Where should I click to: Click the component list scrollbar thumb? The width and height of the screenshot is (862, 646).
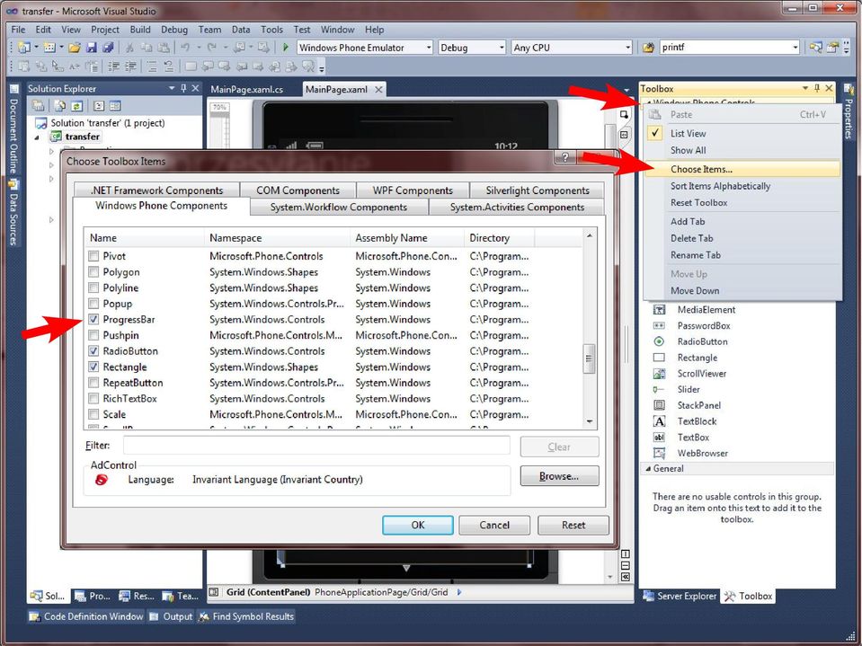[590, 358]
